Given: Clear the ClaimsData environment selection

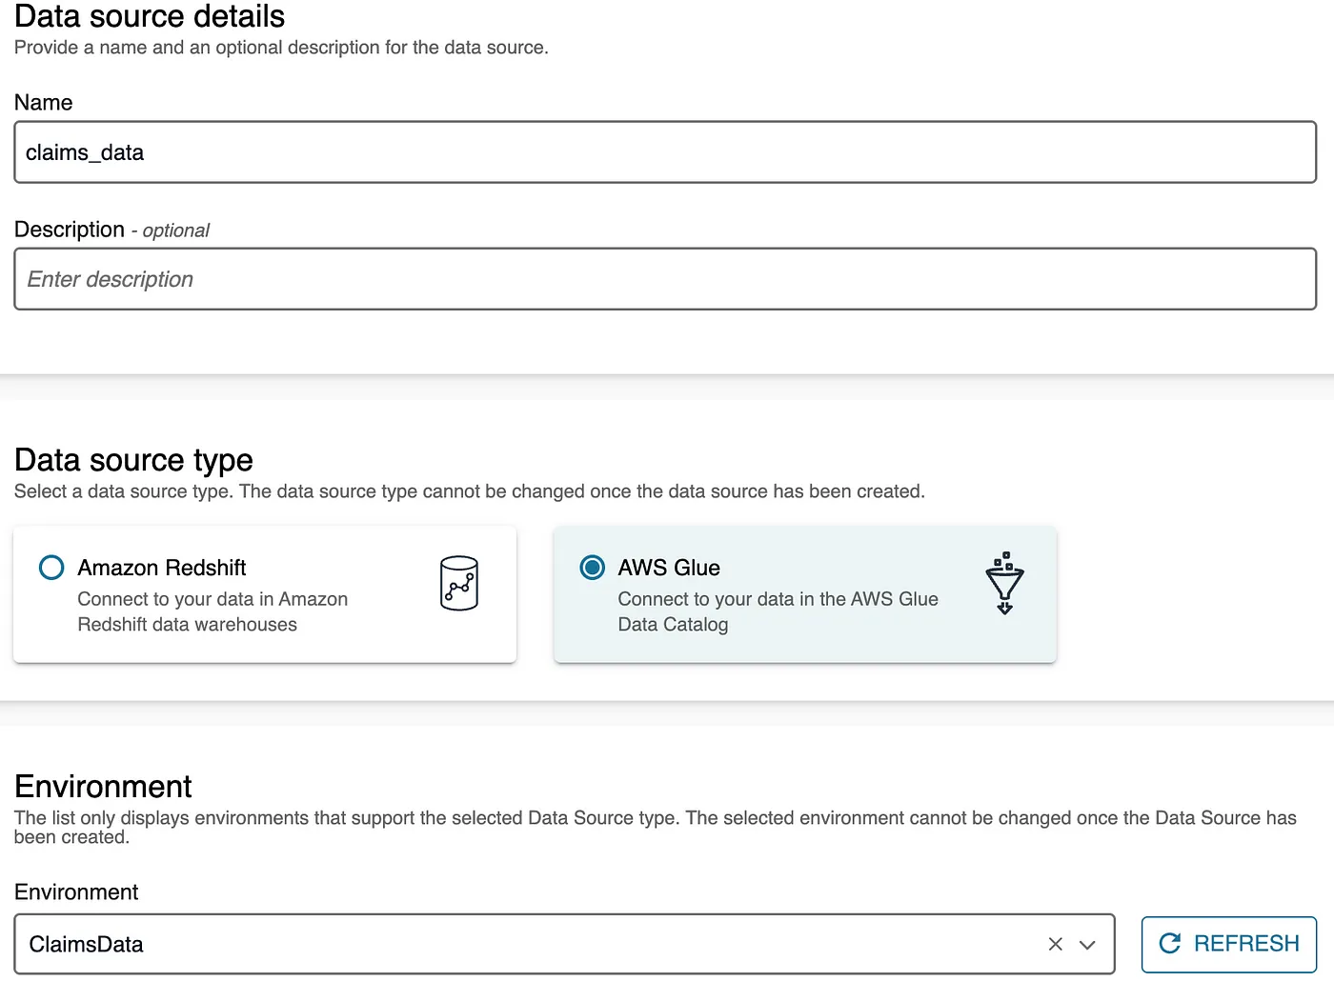Looking at the screenshot, I should click(x=1055, y=944).
